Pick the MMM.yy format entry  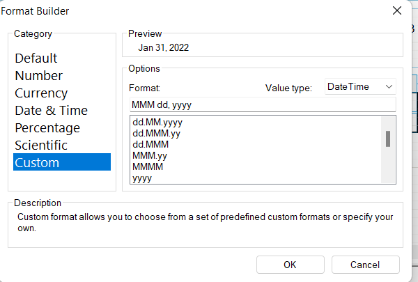[149, 156]
